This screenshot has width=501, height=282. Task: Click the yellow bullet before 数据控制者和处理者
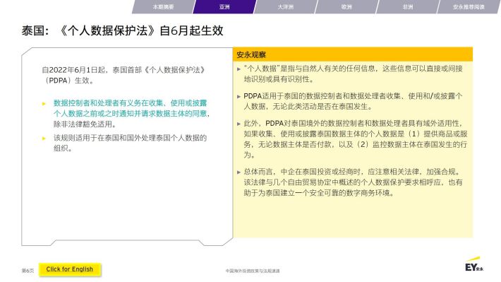(x=44, y=104)
